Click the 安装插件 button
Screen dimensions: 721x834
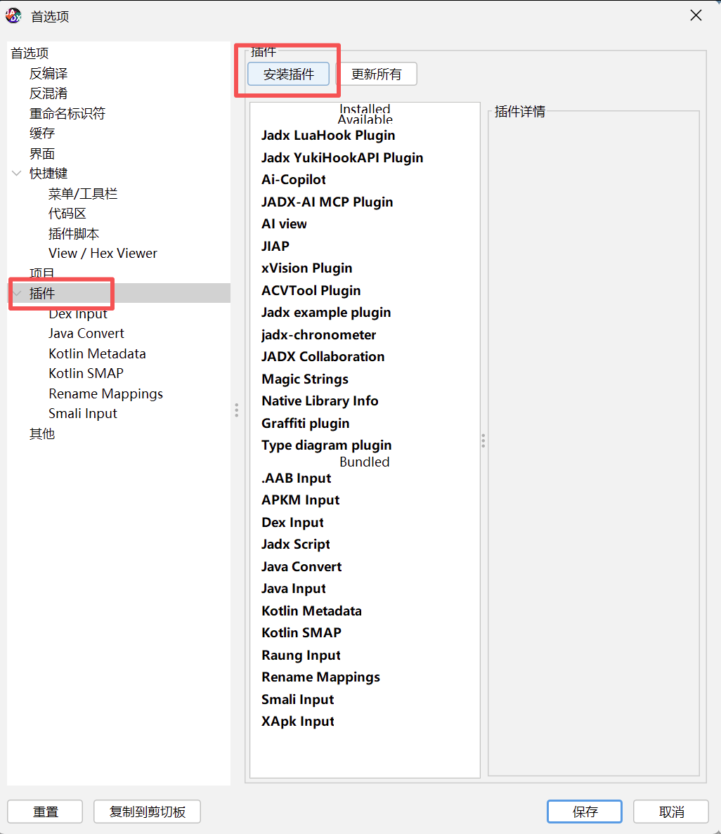pos(288,74)
